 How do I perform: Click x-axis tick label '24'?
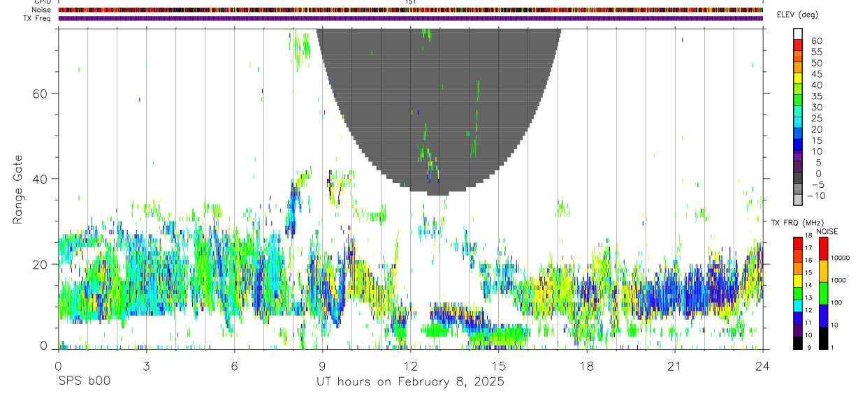coord(763,366)
